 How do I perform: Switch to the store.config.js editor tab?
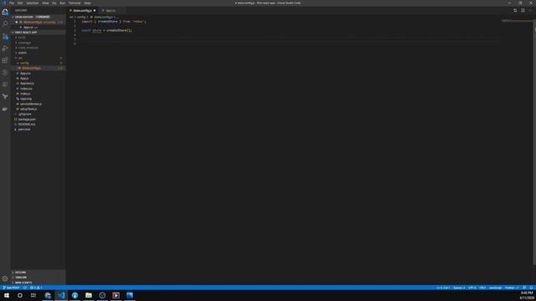coord(82,11)
